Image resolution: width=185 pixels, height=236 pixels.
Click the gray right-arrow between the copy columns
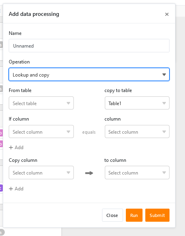89,173
